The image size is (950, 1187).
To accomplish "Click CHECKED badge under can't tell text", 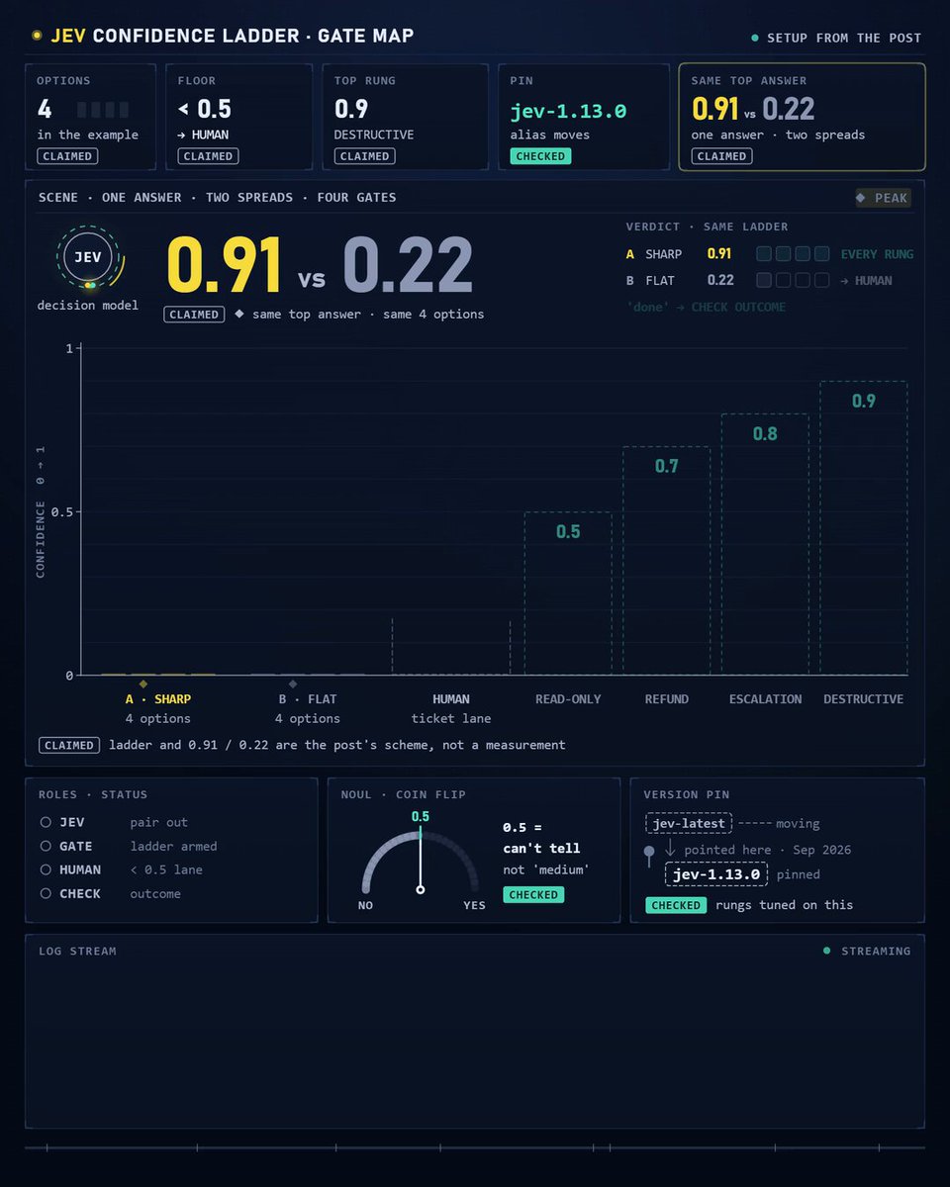I will click(533, 894).
